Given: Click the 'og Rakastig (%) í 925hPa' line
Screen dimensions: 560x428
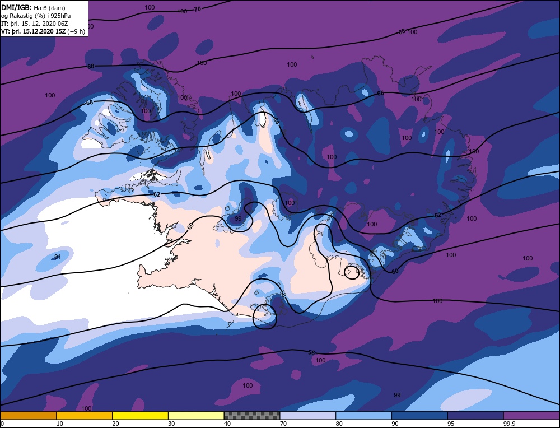Looking at the screenshot, I should pos(36,16).
